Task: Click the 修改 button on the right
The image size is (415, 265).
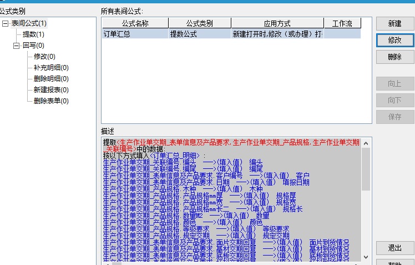Action: point(394,40)
